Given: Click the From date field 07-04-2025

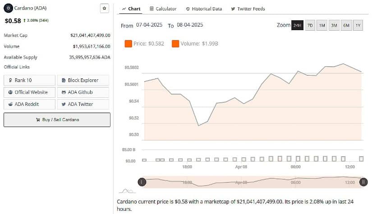Looking at the screenshot, I should [149, 25].
